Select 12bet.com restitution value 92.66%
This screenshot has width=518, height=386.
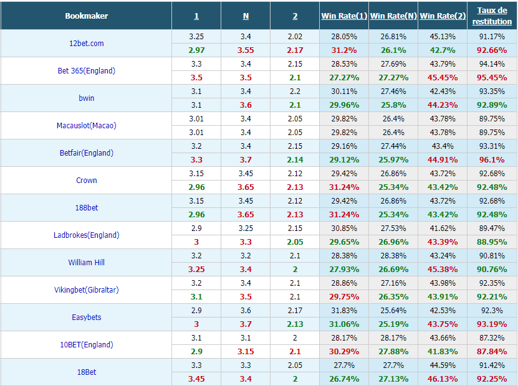point(492,50)
